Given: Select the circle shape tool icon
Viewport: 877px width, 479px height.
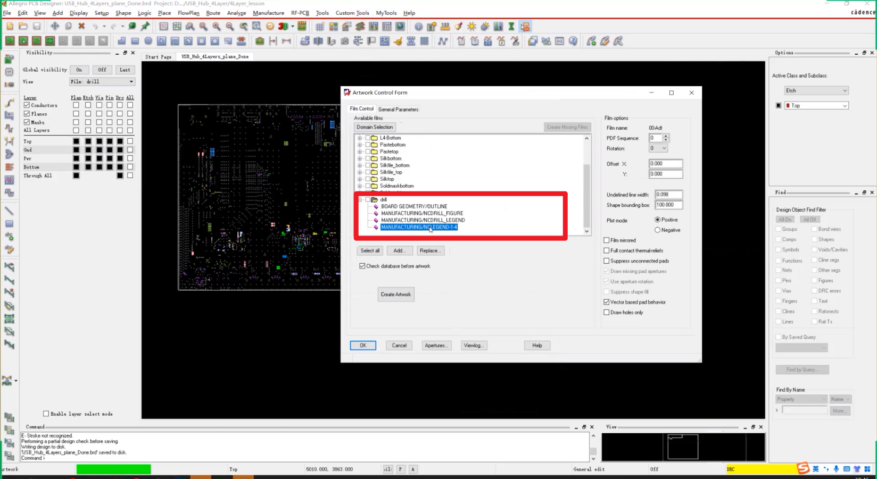Looking at the screenshot, I should click(x=148, y=41).
